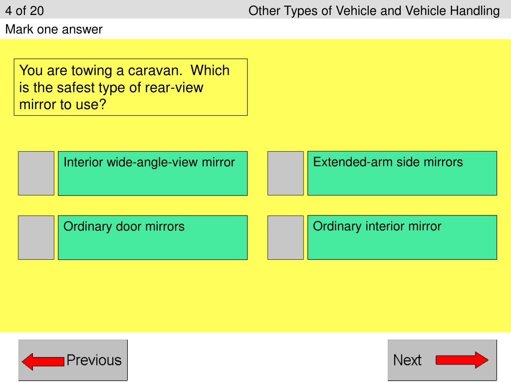Viewport: 511px width, 383px height.
Task: Click the red right arrow icon
Action: tap(462, 360)
